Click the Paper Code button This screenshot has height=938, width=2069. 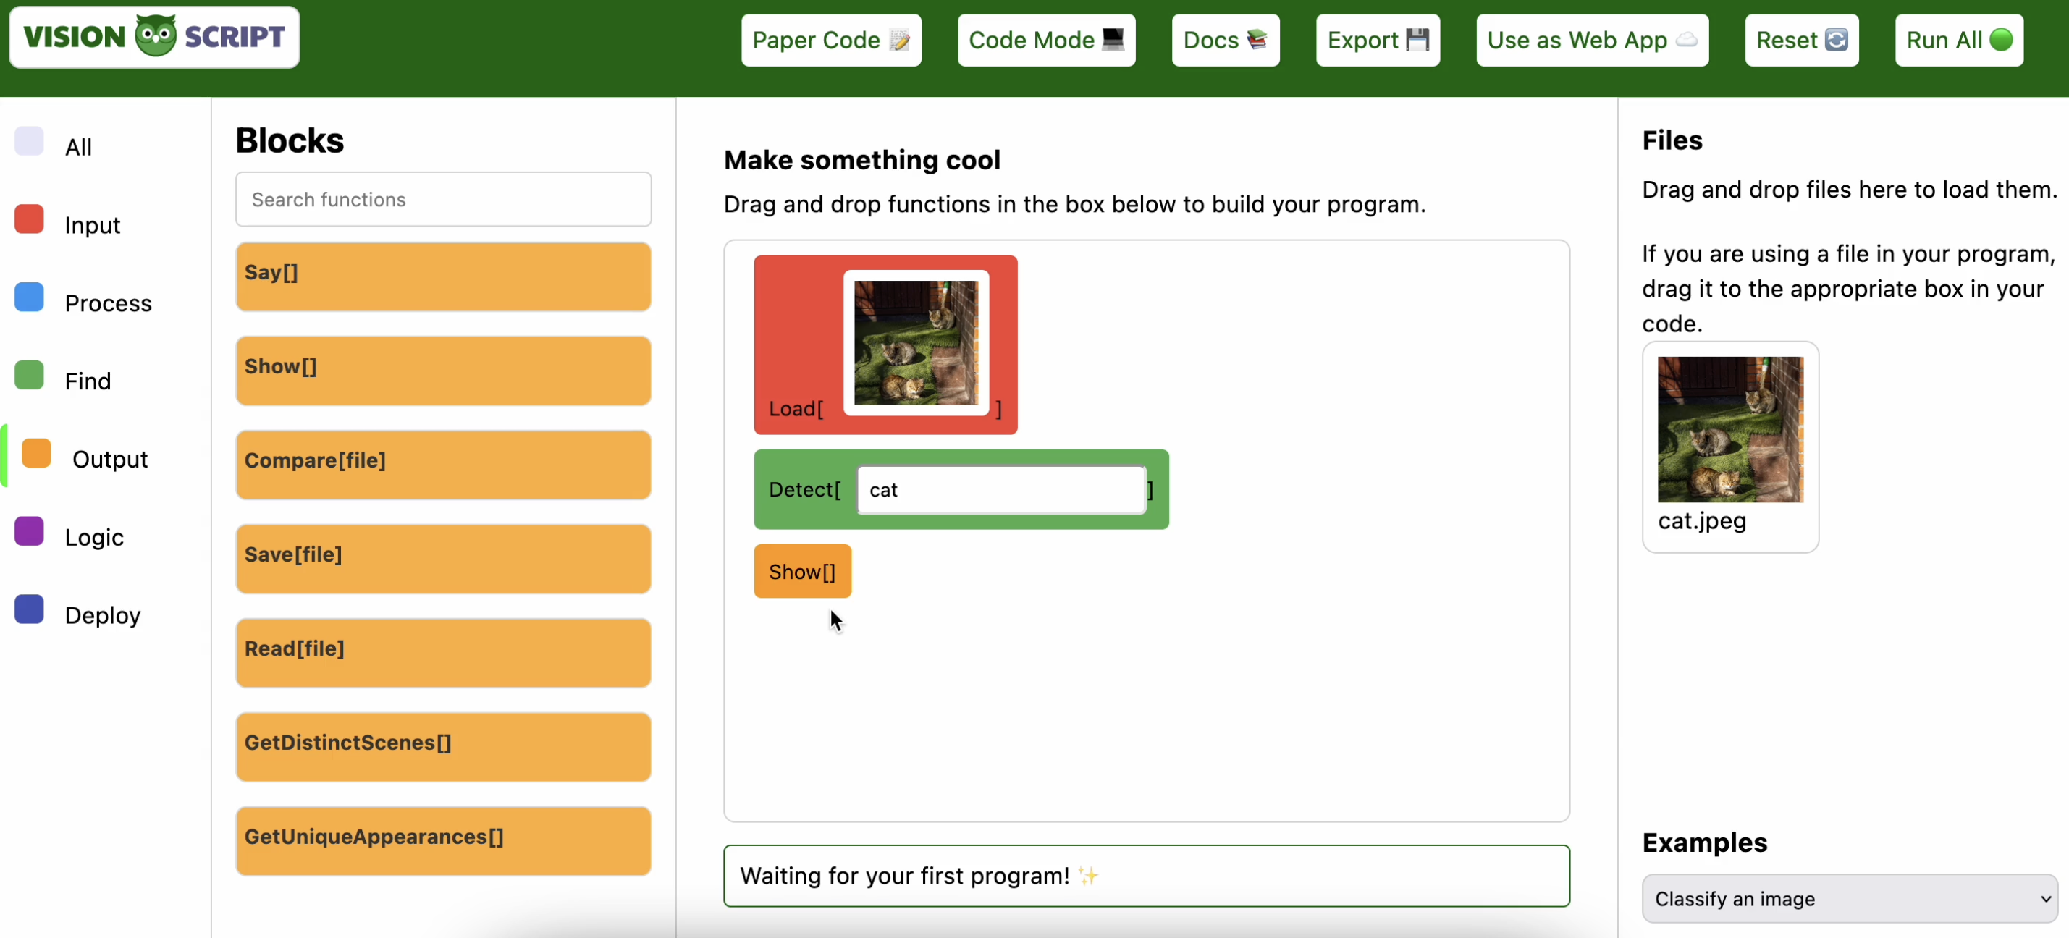click(830, 40)
